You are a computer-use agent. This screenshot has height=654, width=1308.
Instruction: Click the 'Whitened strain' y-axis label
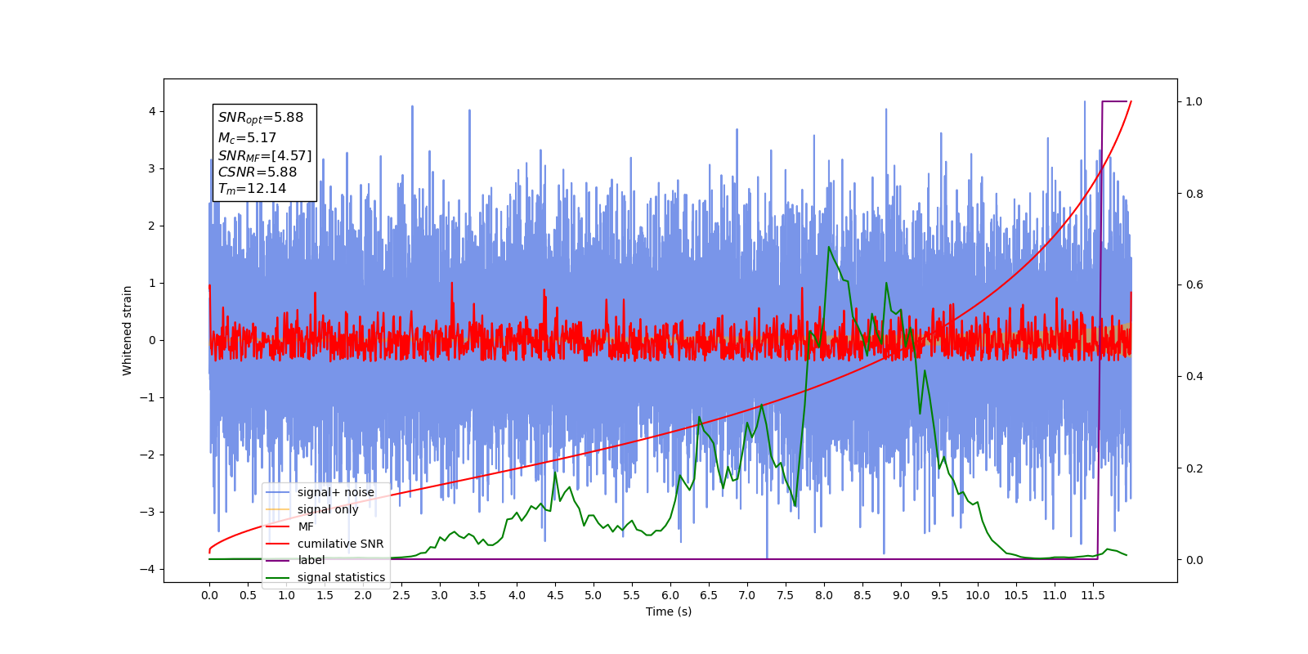pos(128,330)
